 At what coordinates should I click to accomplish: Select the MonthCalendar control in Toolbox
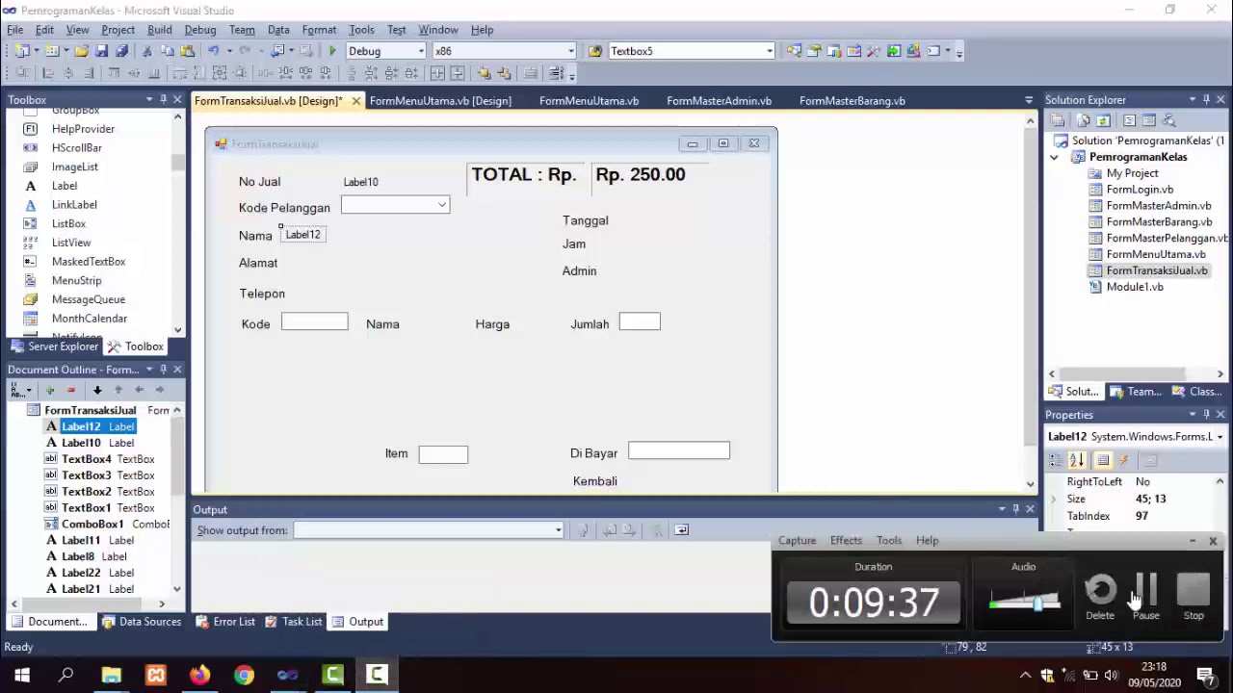[90, 319]
